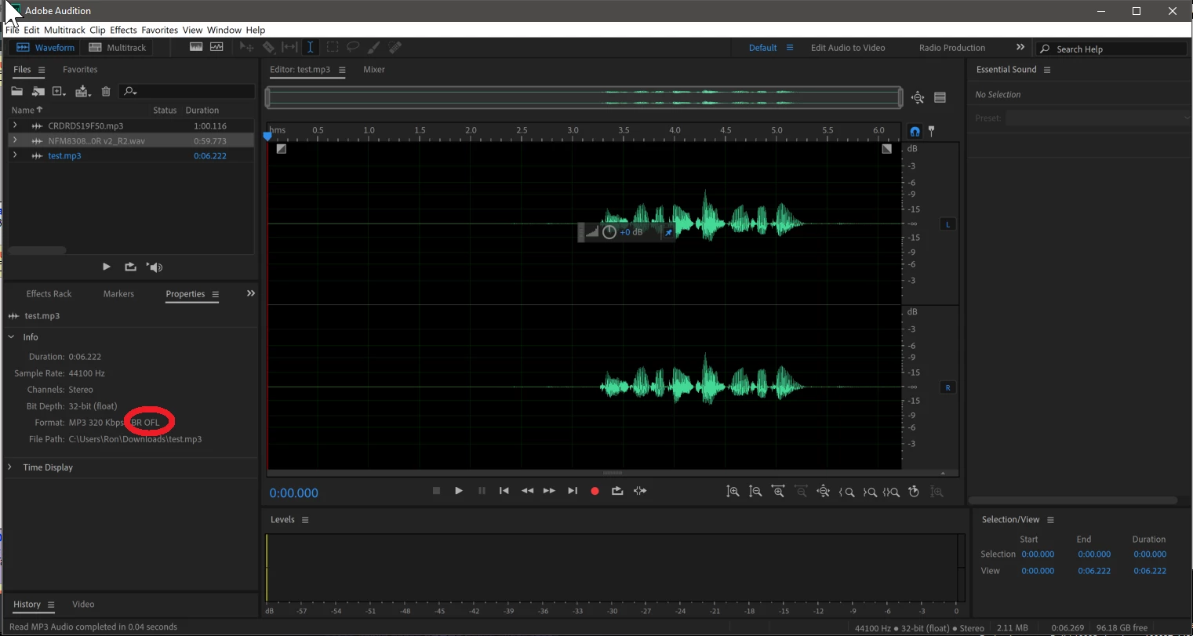Click the Search Help field
1193x636 pixels.
[1110, 49]
